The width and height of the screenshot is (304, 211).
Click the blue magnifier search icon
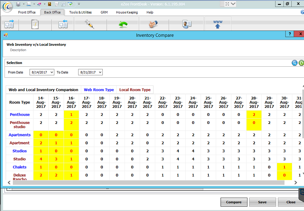[x=295, y=63]
